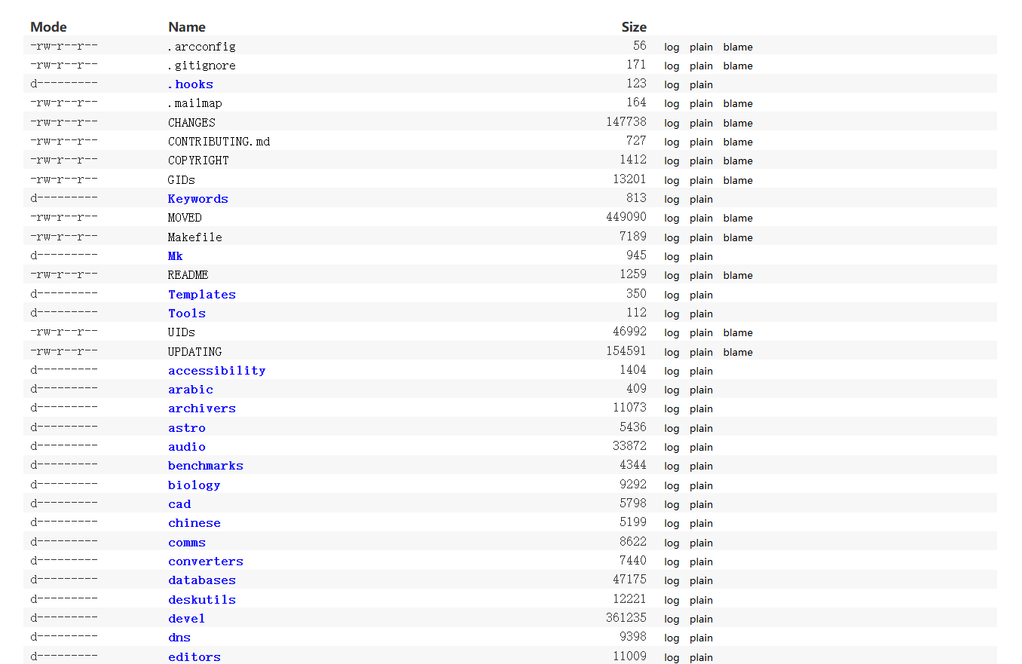
Task: View log for Tools directory
Action: [672, 314]
